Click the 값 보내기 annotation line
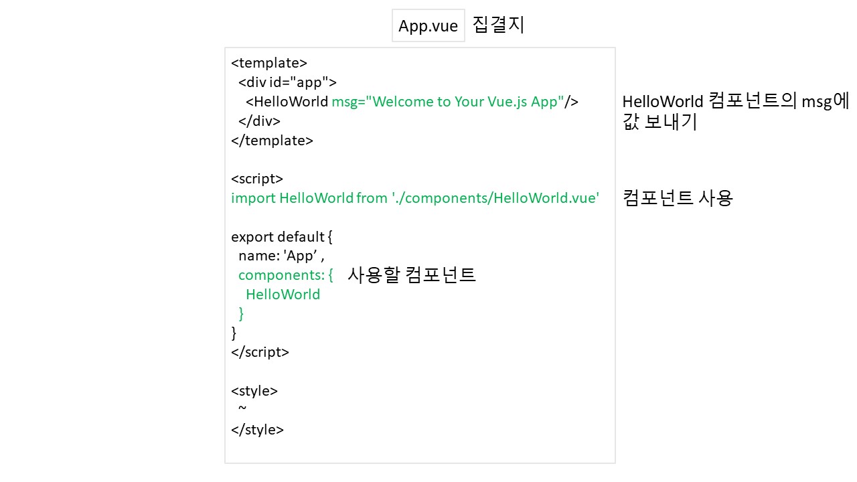The width and height of the screenshot is (857, 482). (x=660, y=123)
